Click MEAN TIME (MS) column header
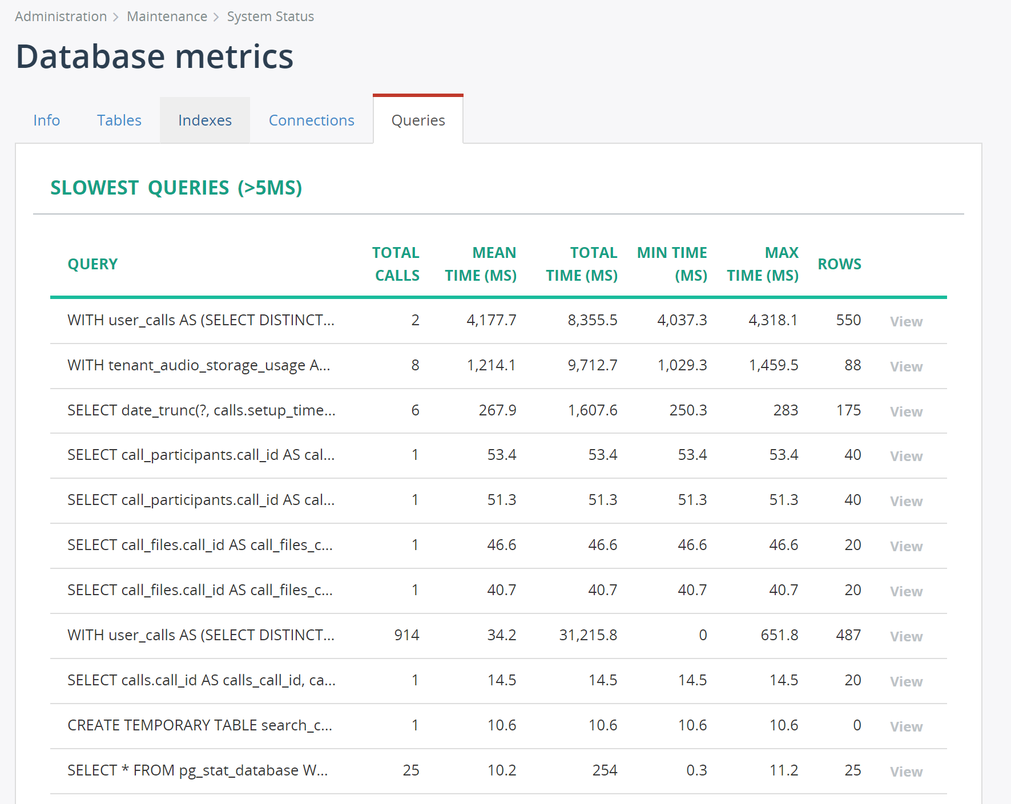This screenshot has width=1011, height=804. [481, 264]
